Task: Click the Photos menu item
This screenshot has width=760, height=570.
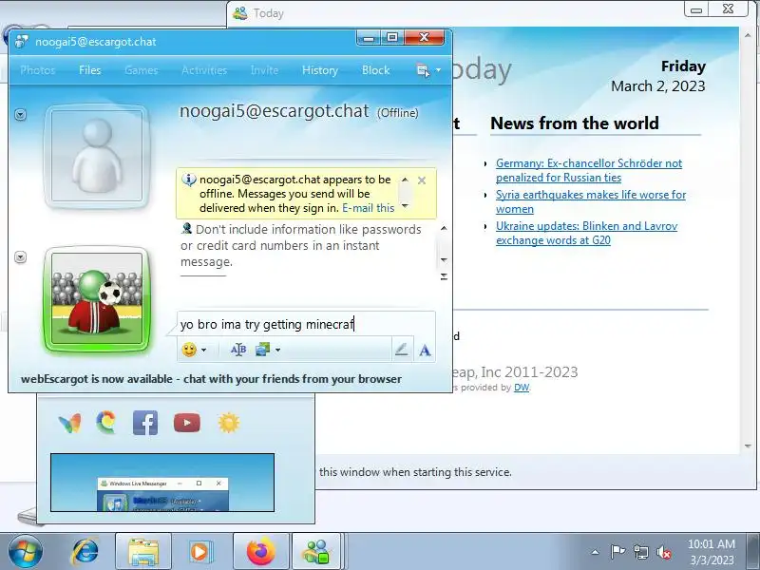Action: [x=38, y=70]
